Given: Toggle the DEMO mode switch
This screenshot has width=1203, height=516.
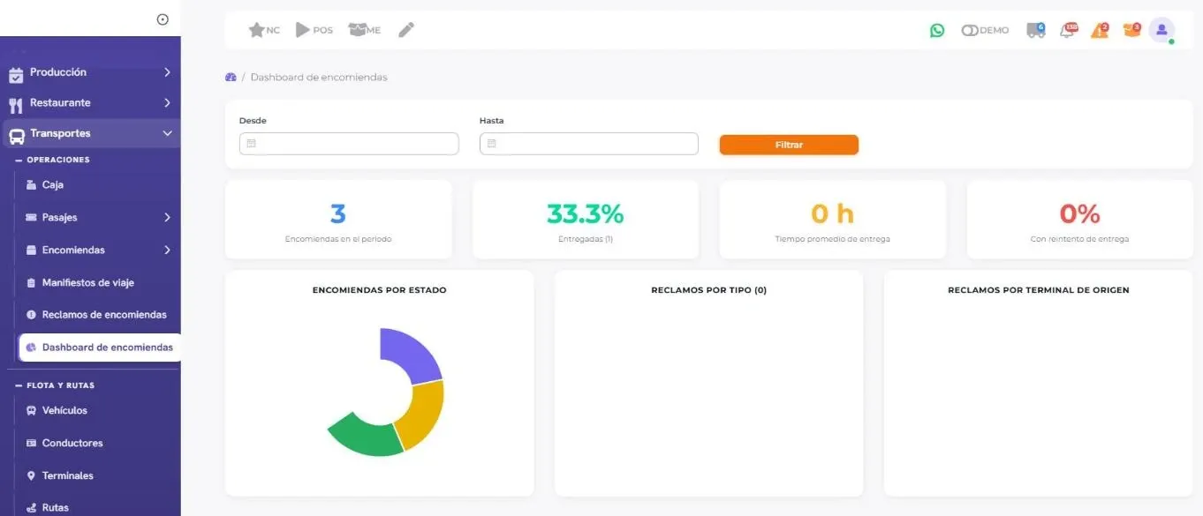Looking at the screenshot, I should point(985,30).
